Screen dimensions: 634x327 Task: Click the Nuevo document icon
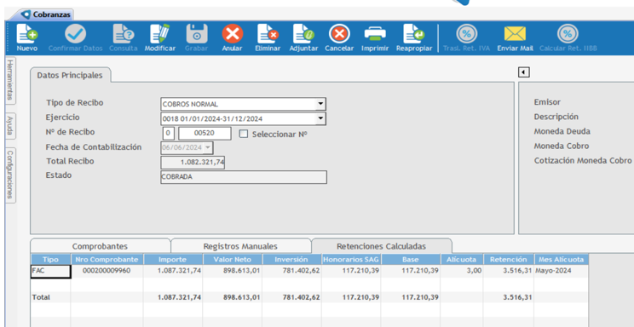tap(27, 34)
